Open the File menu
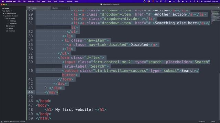The height and width of the screenshot is (123, 220). (x=19, y=1)
